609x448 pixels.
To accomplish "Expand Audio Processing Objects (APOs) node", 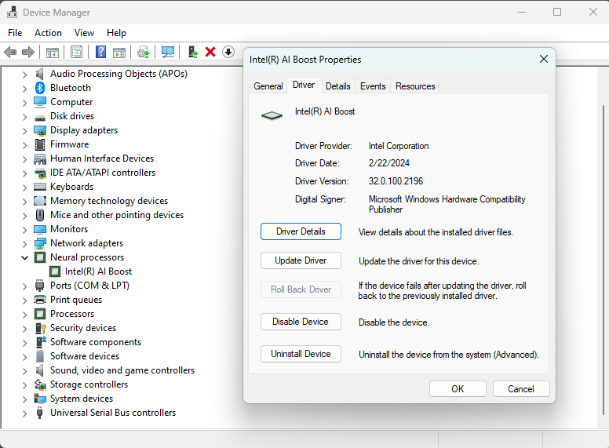I will coord(25,75).
